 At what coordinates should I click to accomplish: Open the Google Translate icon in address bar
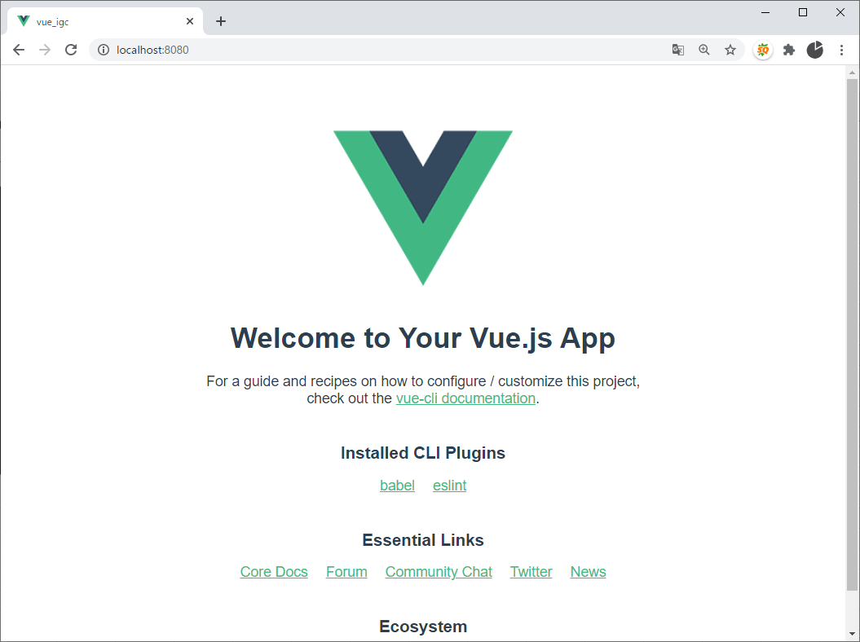[678, 50]
